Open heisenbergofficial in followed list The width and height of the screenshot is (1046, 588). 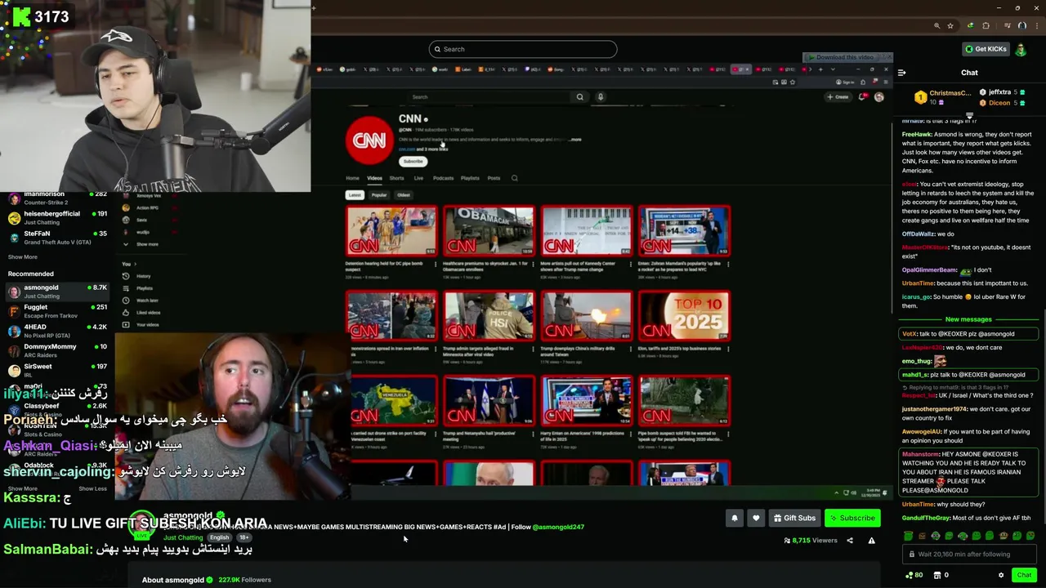click(x=57, y=217)
